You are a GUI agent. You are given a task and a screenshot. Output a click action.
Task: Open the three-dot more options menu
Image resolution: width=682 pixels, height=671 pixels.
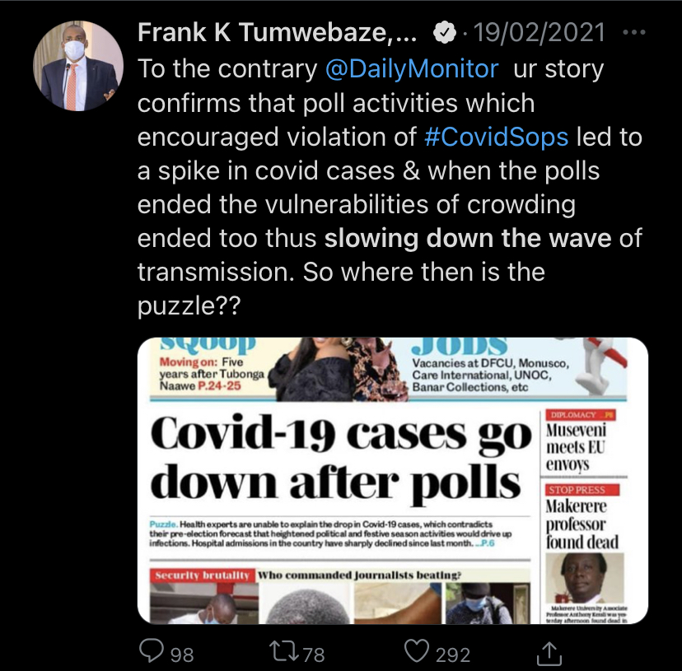tap(634, 32)
